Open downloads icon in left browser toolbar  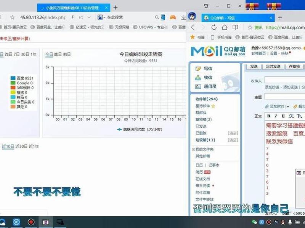[183, 17]
